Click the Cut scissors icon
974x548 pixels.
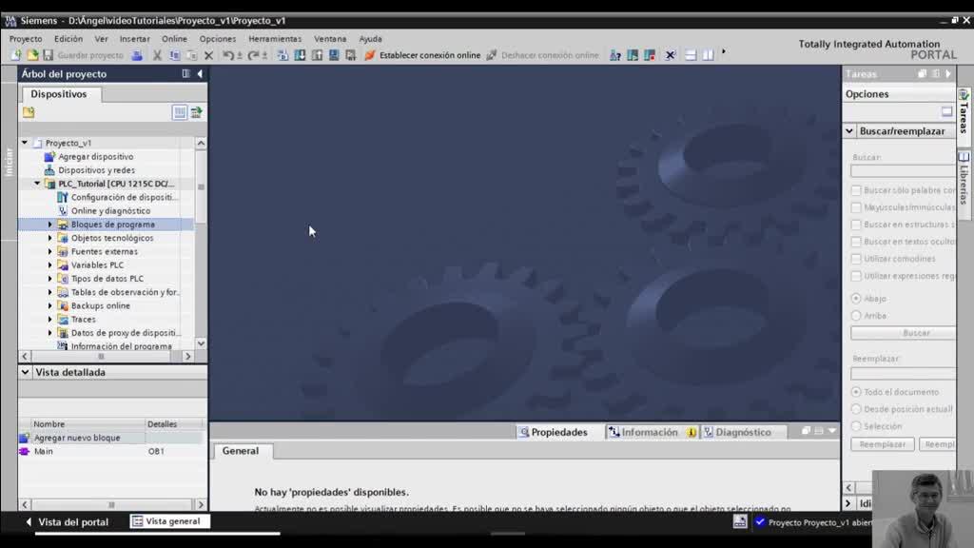pos(157,55)
